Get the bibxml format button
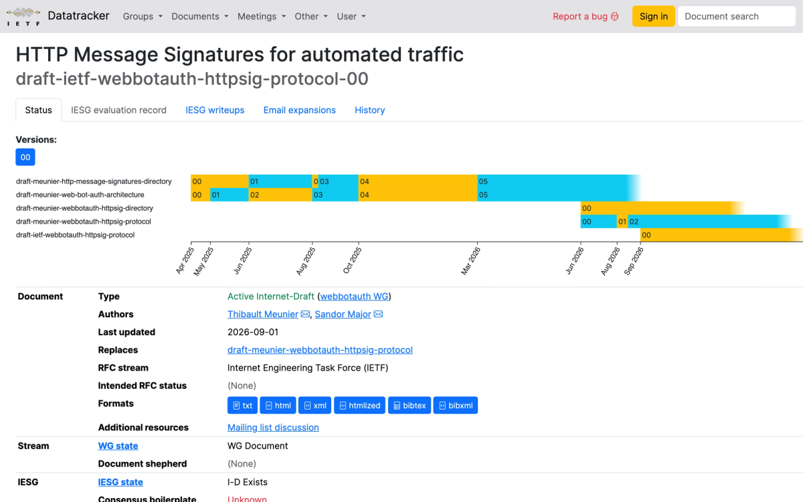The image size is (803, 502). pos(456,406)
